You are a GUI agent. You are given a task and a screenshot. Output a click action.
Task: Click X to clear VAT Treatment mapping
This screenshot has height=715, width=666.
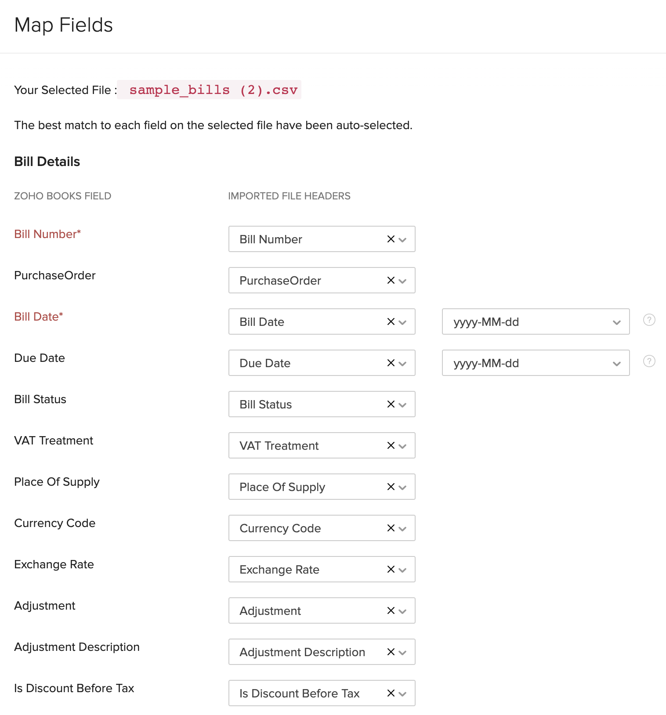(391, 445)
